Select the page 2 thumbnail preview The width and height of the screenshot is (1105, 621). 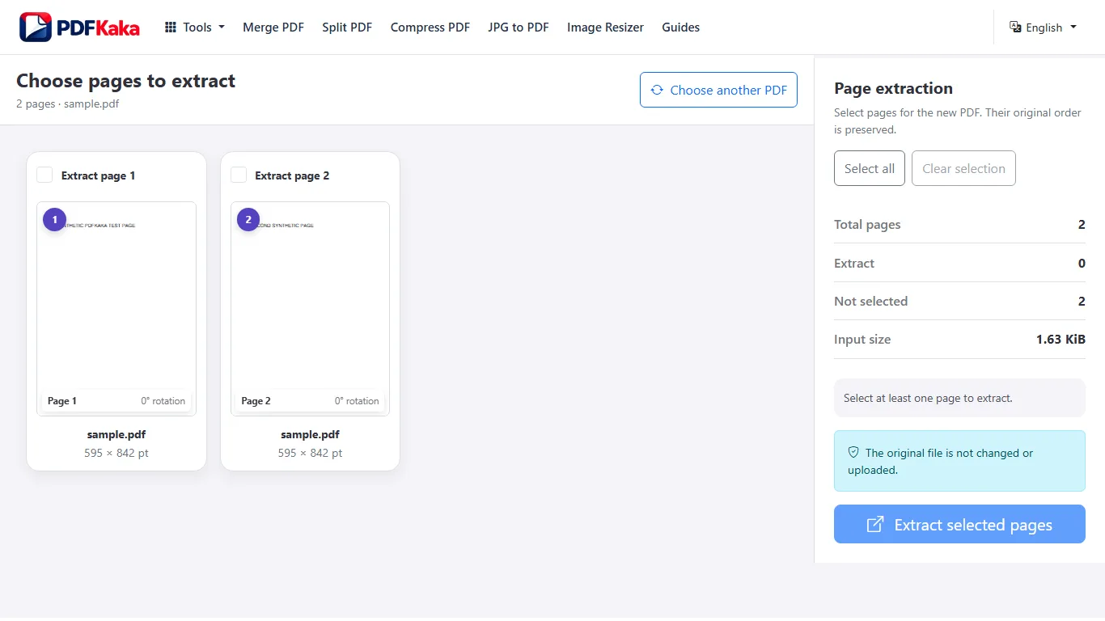311,309
